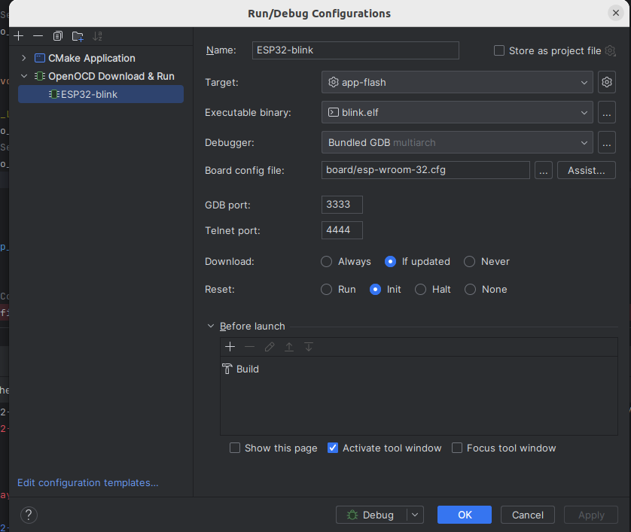The width and height of the screenshot is (631, 532).
Task: Open the Debug button dropdown arrow
Action: point(415,515)
